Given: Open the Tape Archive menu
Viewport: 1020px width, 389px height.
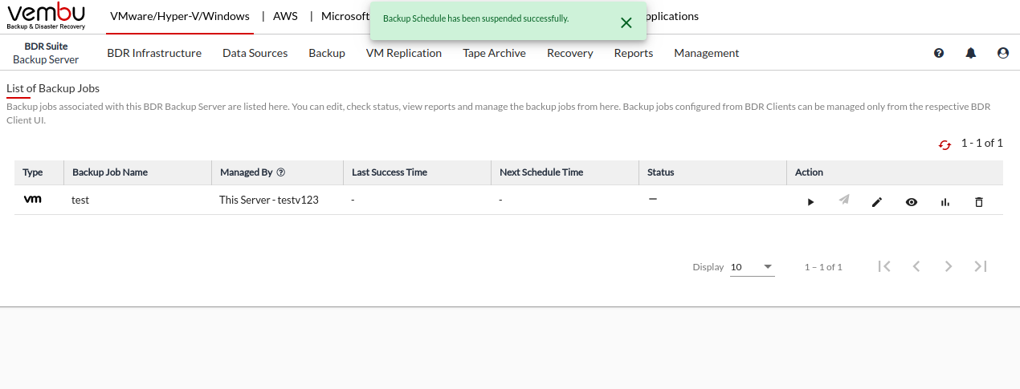Looking at the screenshot, I should [494, 53].
